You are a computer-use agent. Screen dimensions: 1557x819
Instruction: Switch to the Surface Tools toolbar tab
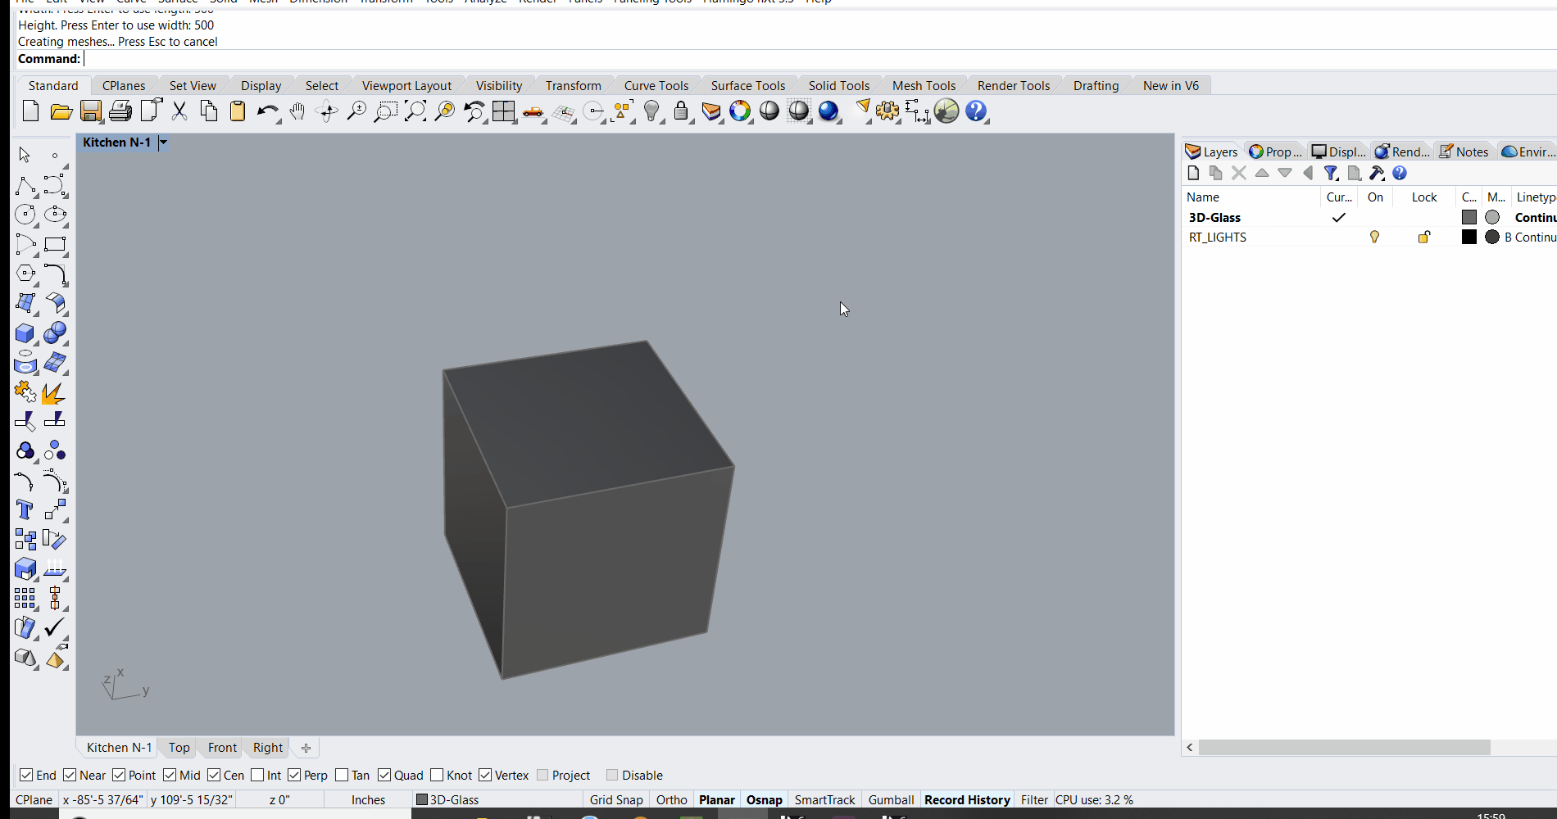[747, 85]
